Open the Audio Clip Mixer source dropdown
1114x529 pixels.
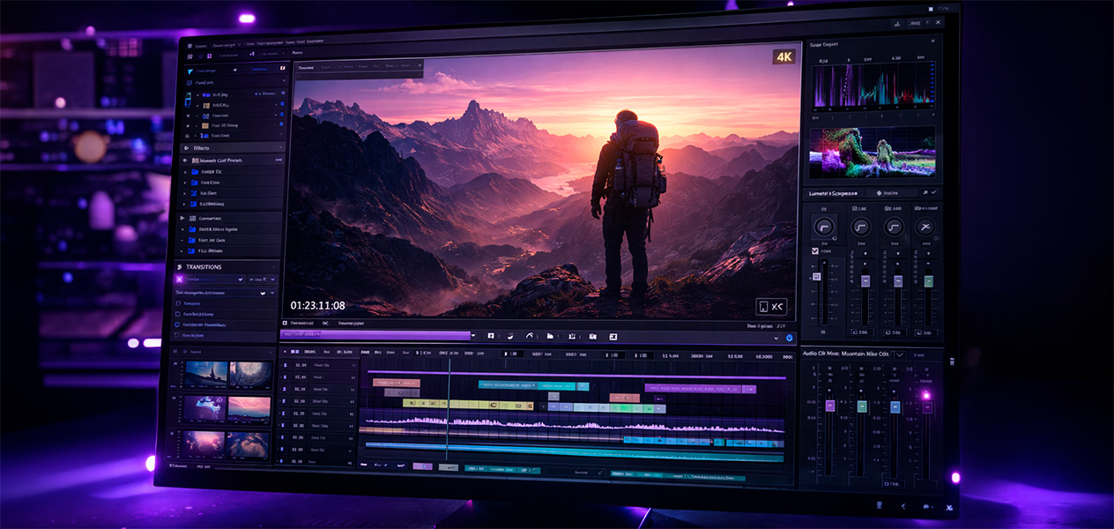[899, 354]
